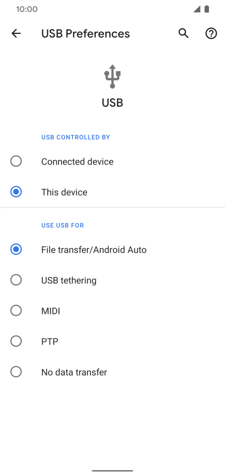225x475 pixels.
Task: Tap the battery icon in status bar
Action: [x=207, y=9]
